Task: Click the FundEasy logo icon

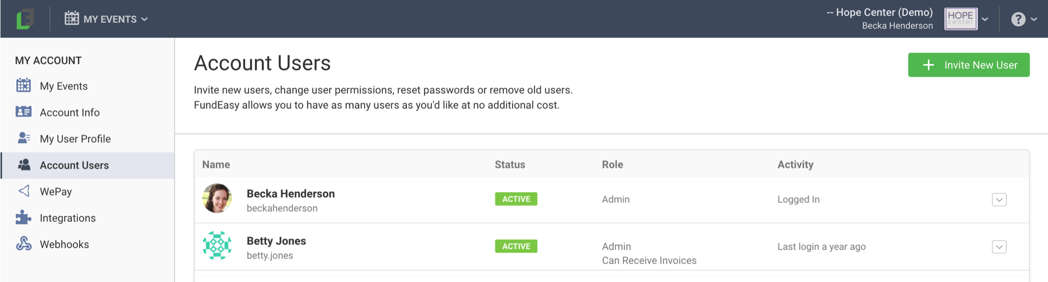Action: pos(25,19)
